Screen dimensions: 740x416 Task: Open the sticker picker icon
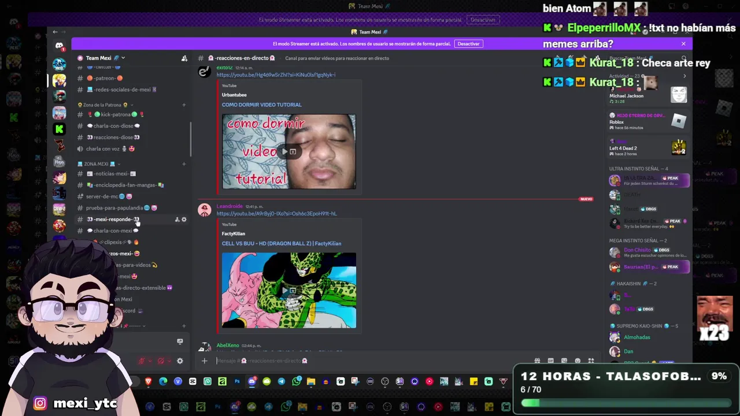(564, 361)
